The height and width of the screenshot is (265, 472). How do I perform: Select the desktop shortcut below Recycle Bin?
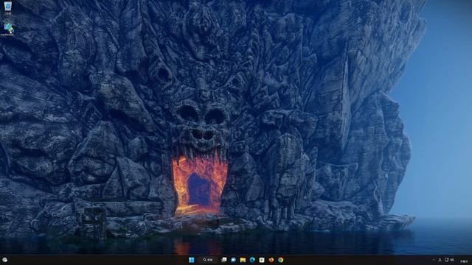(x=8, y=29)
